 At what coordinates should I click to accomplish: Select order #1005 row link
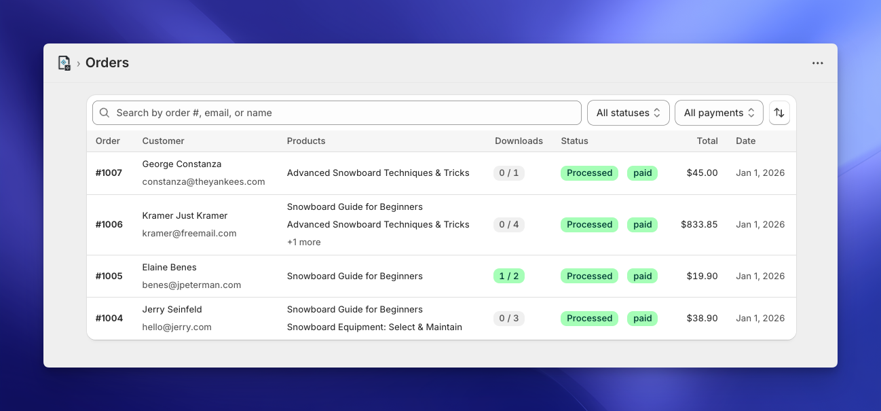click(x=109, y=276)
